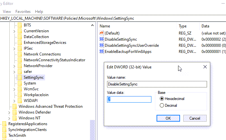
Task: Select the Hexadecimal base option
Action: (162, 99)
